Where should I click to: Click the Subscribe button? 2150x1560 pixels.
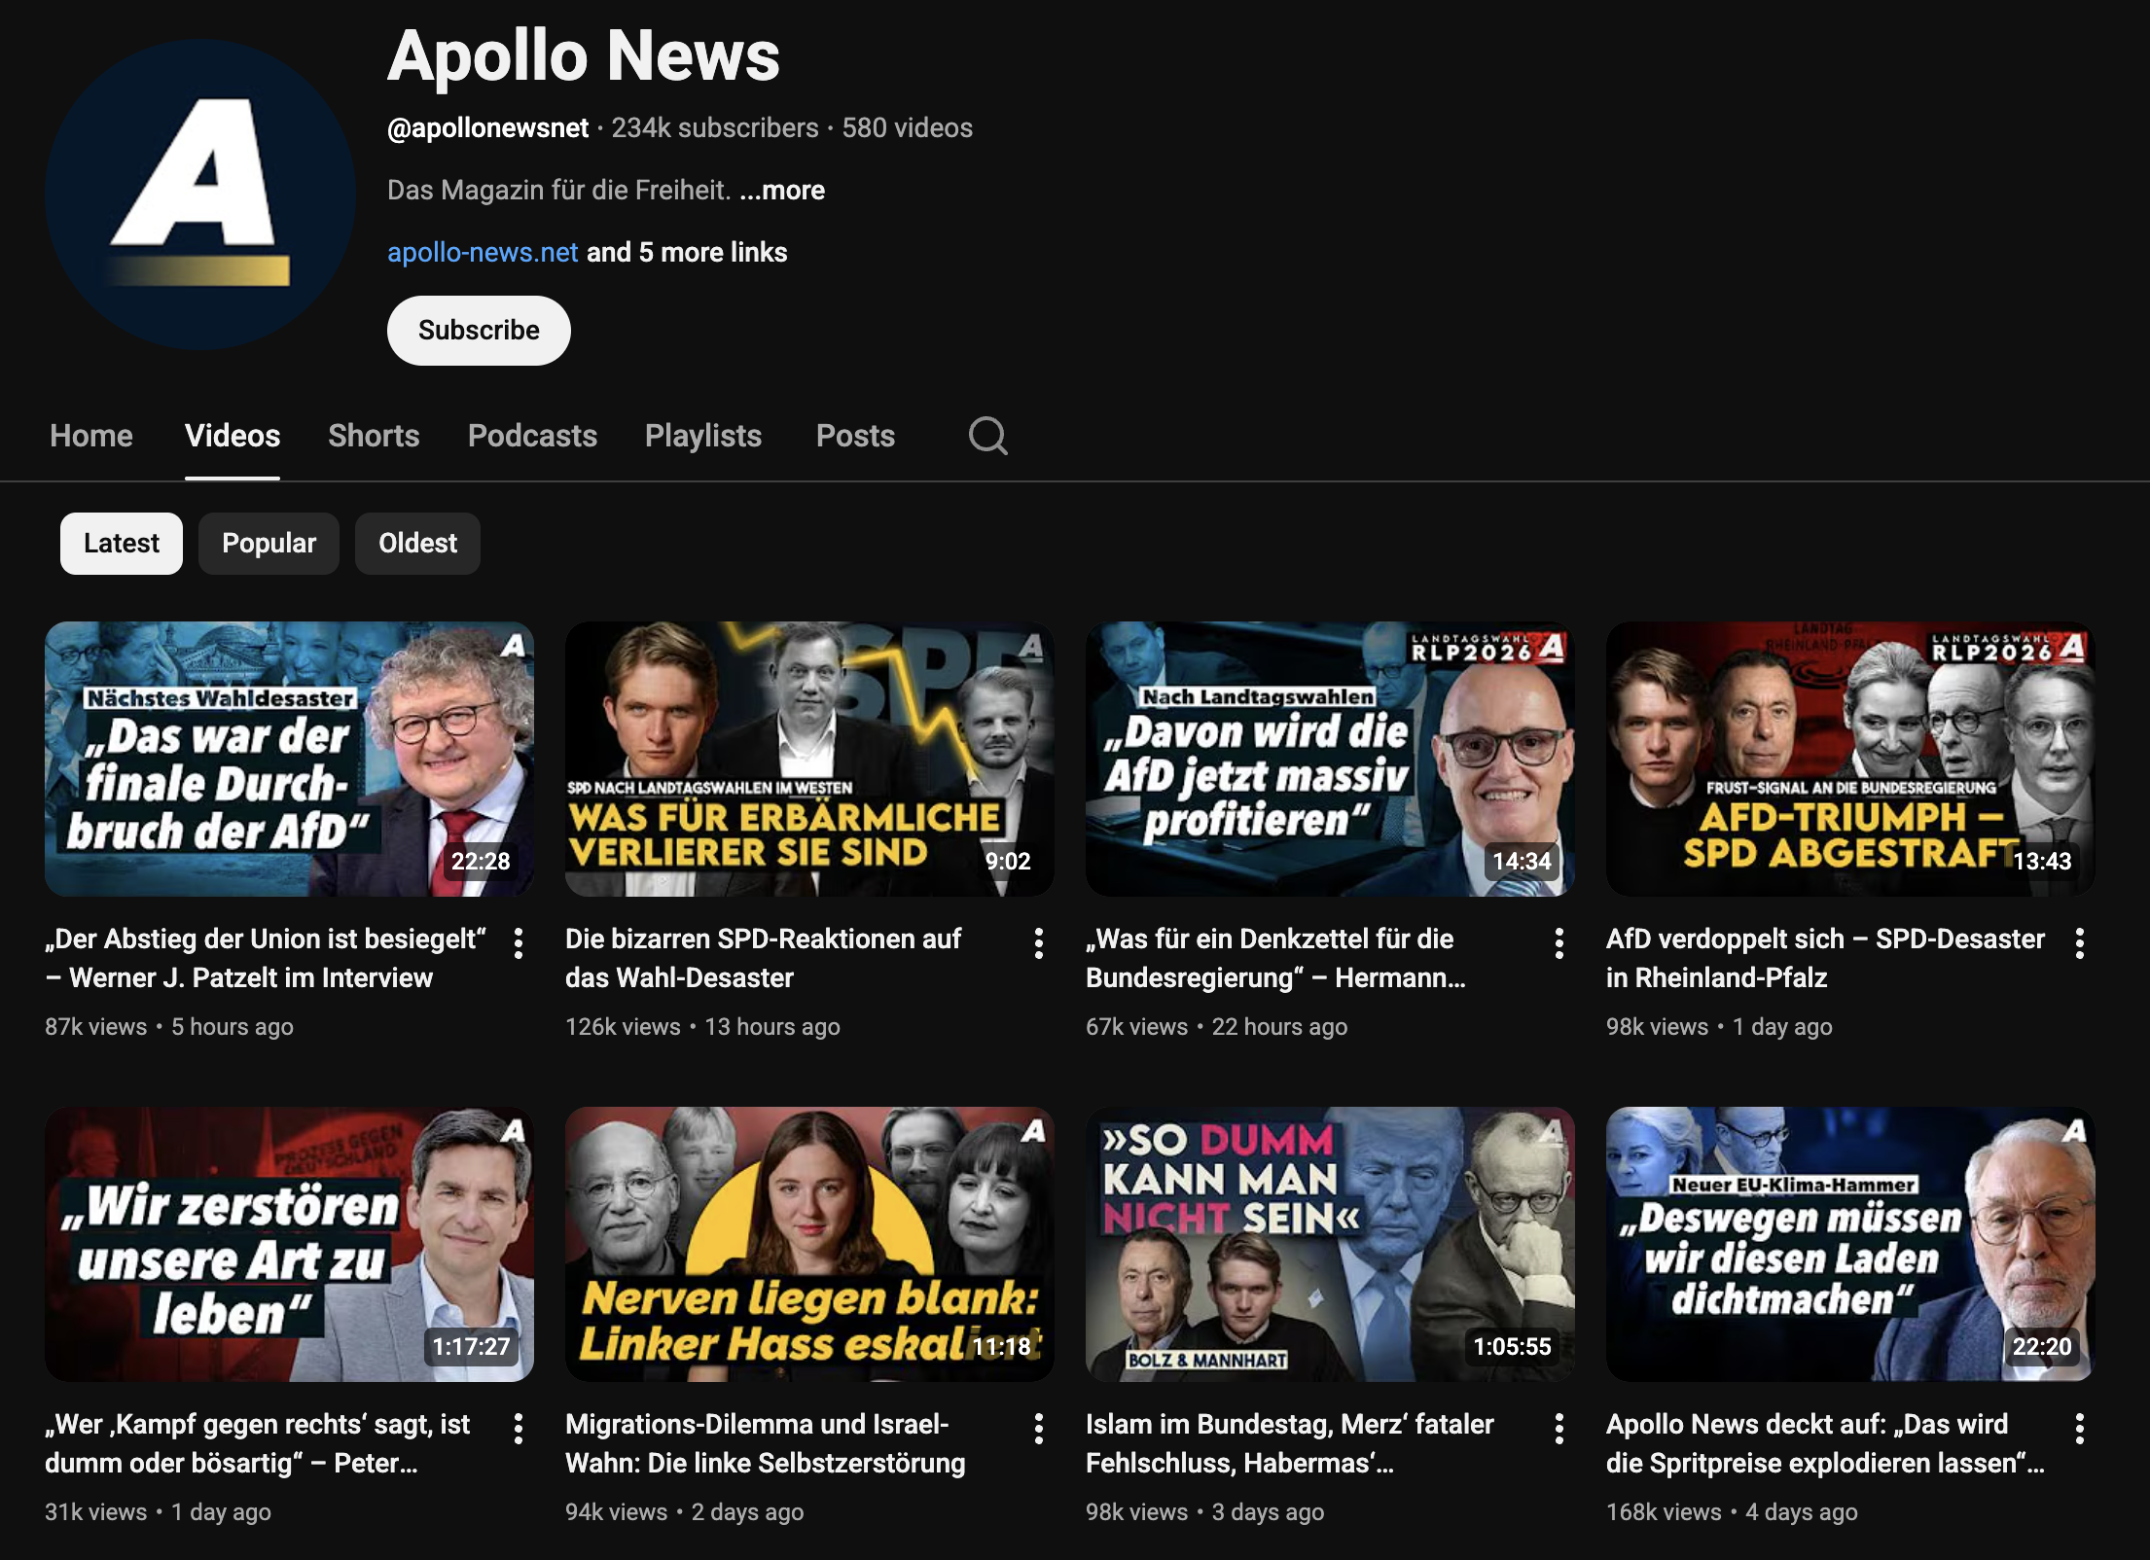tap(479, 330)
